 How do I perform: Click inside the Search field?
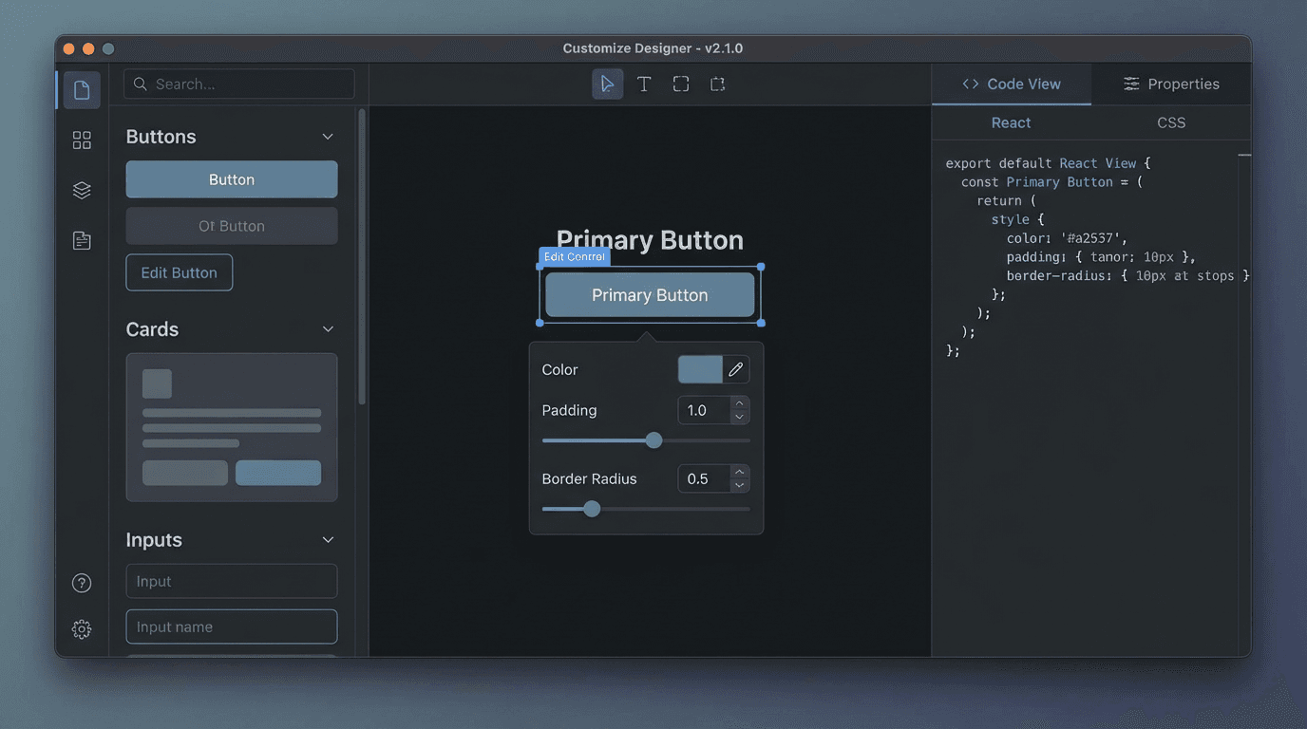tap(237, 84)
